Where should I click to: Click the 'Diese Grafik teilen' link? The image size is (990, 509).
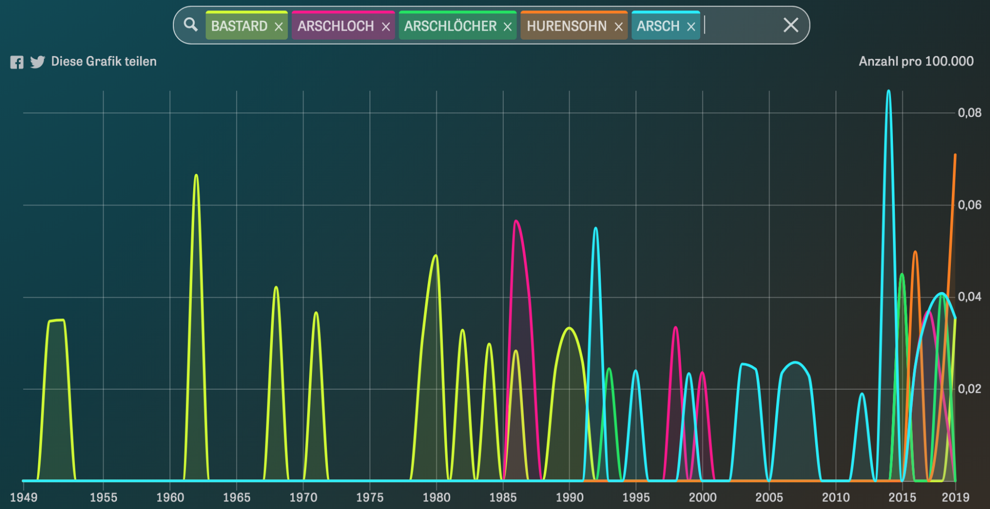(104, 61)
